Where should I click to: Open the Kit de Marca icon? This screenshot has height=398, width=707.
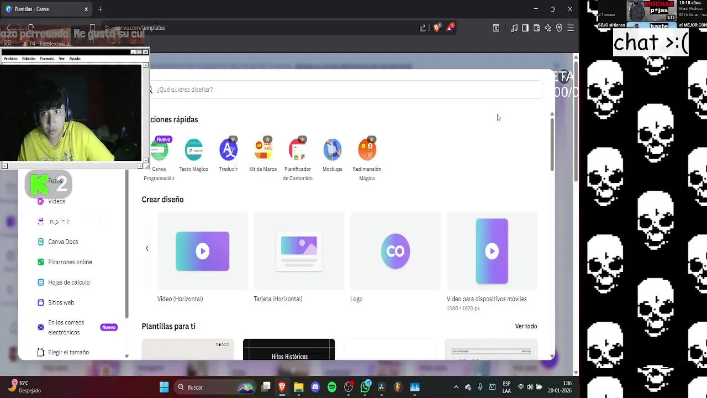pos(263,150)
